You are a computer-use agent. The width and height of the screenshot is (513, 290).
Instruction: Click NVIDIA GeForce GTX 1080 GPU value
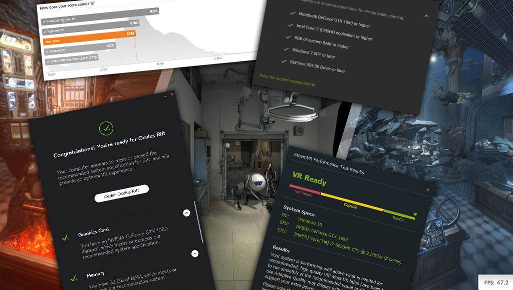[322, 232]
